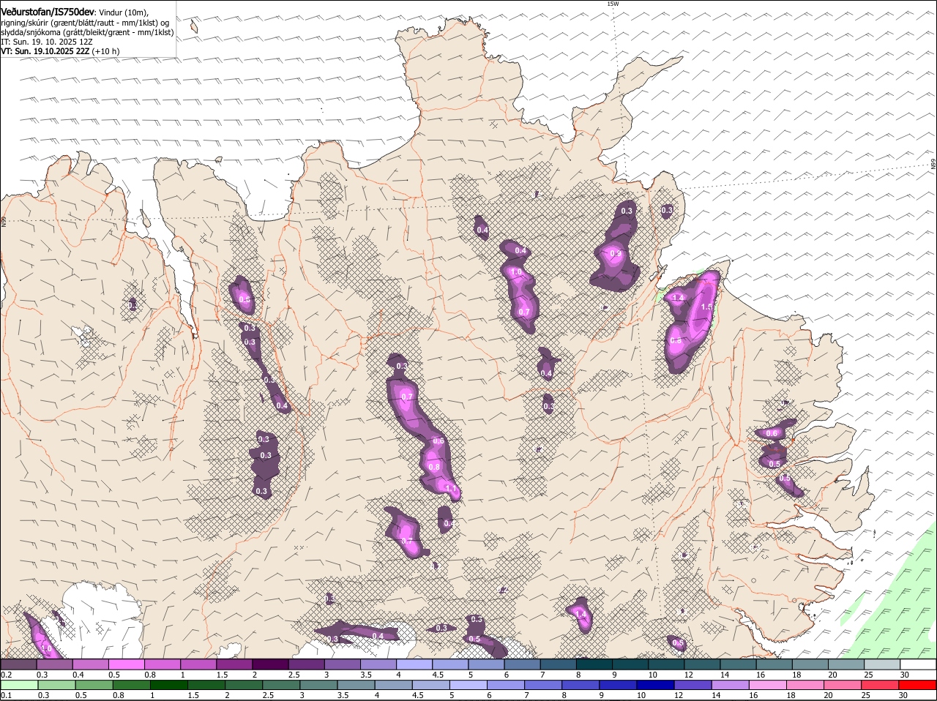Screen dimensions: 937x701
Task: Pick the violet rain swatch between 12 and 14
Action: [x=692, y=685]
